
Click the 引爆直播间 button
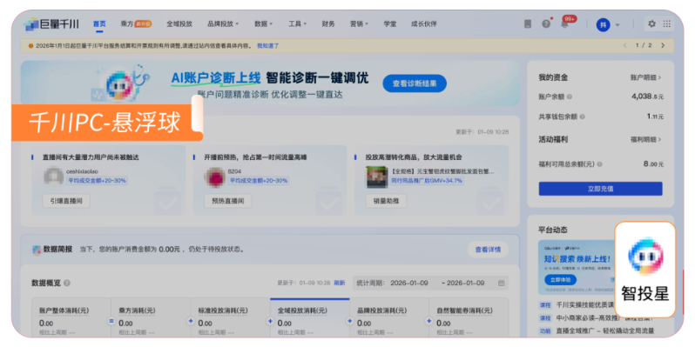[x=66, y=201]
